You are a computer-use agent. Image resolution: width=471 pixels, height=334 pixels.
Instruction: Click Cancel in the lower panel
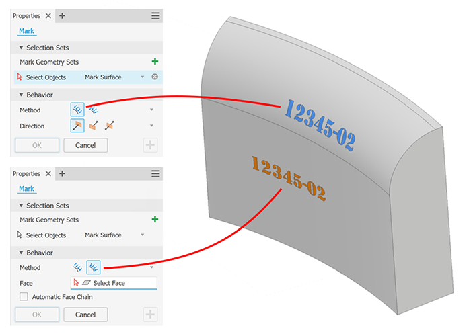(x=85, y=315)
